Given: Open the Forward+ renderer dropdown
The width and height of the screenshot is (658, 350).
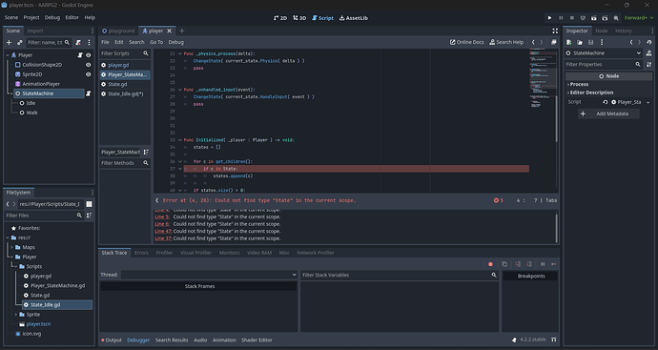Looking at the screenshot, I should click(639, 18).
